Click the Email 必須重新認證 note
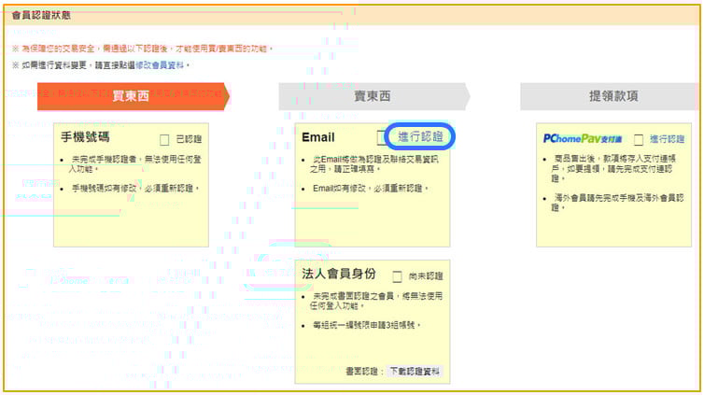 coord(368,189)
